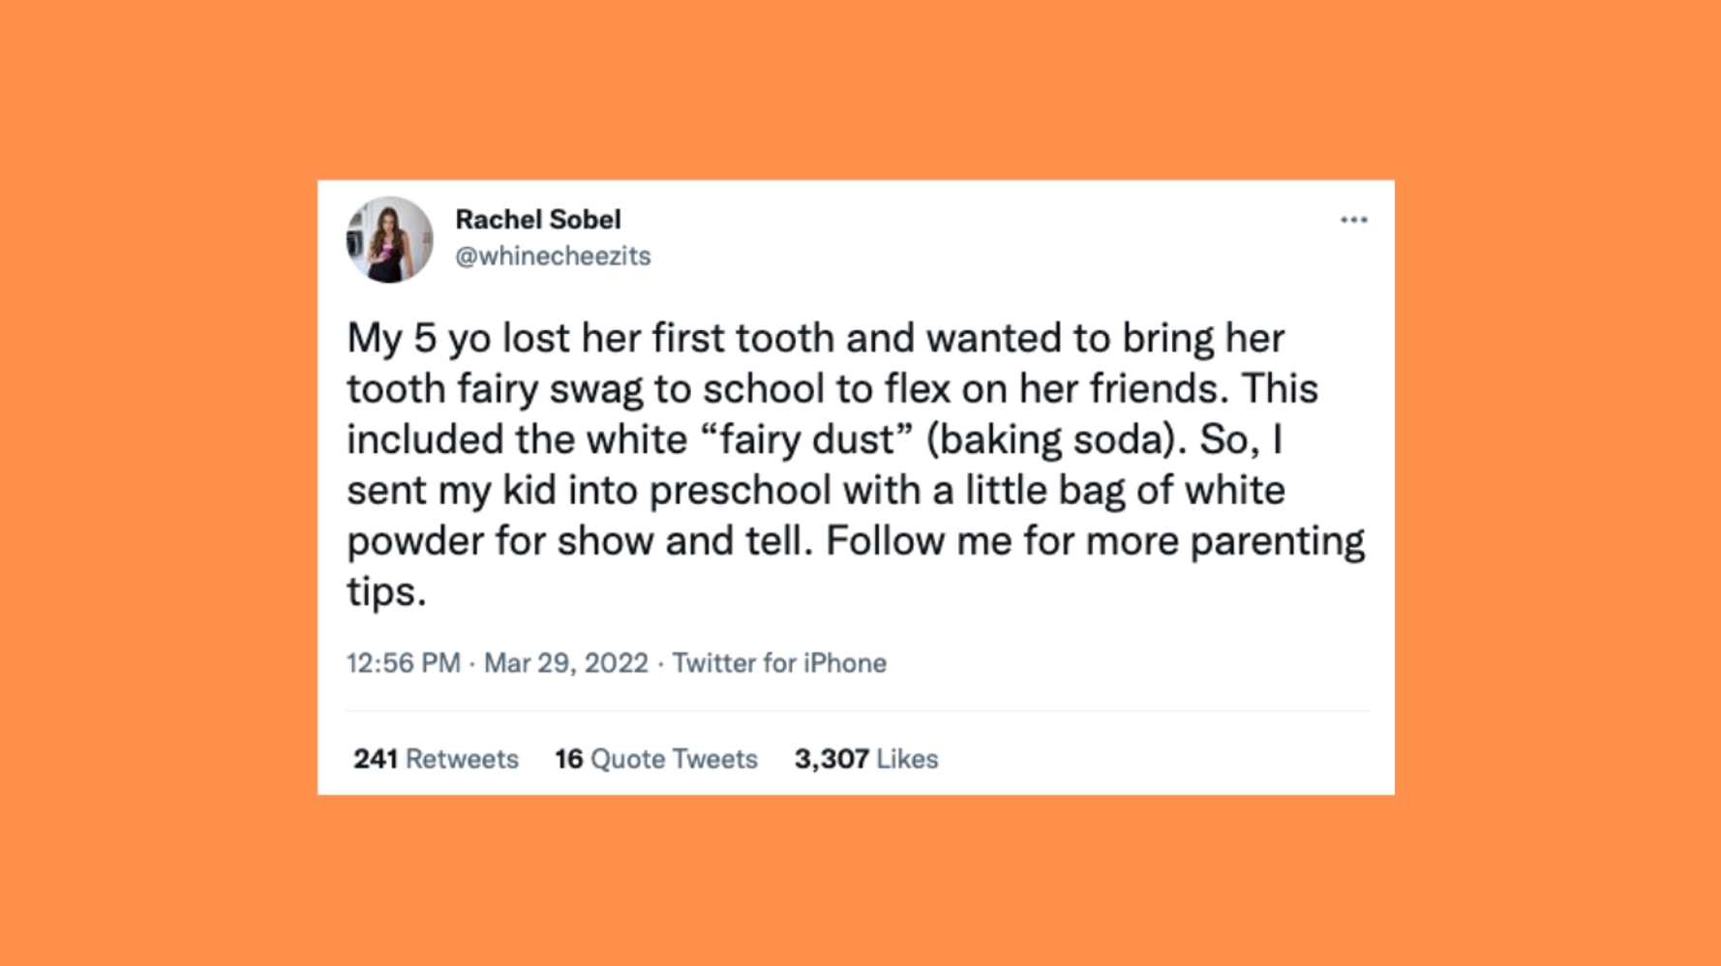The height and width of the screenshot is (966, 1721).
Task: Click the Rachel Sobel display name
Action: (x=538, y=218)
